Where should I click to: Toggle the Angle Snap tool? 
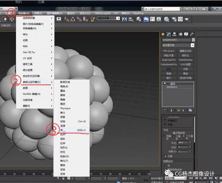(73, 19)
